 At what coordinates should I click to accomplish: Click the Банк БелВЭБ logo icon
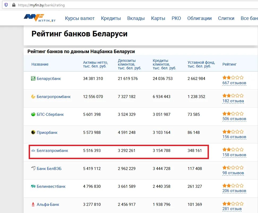coord(33,168)
